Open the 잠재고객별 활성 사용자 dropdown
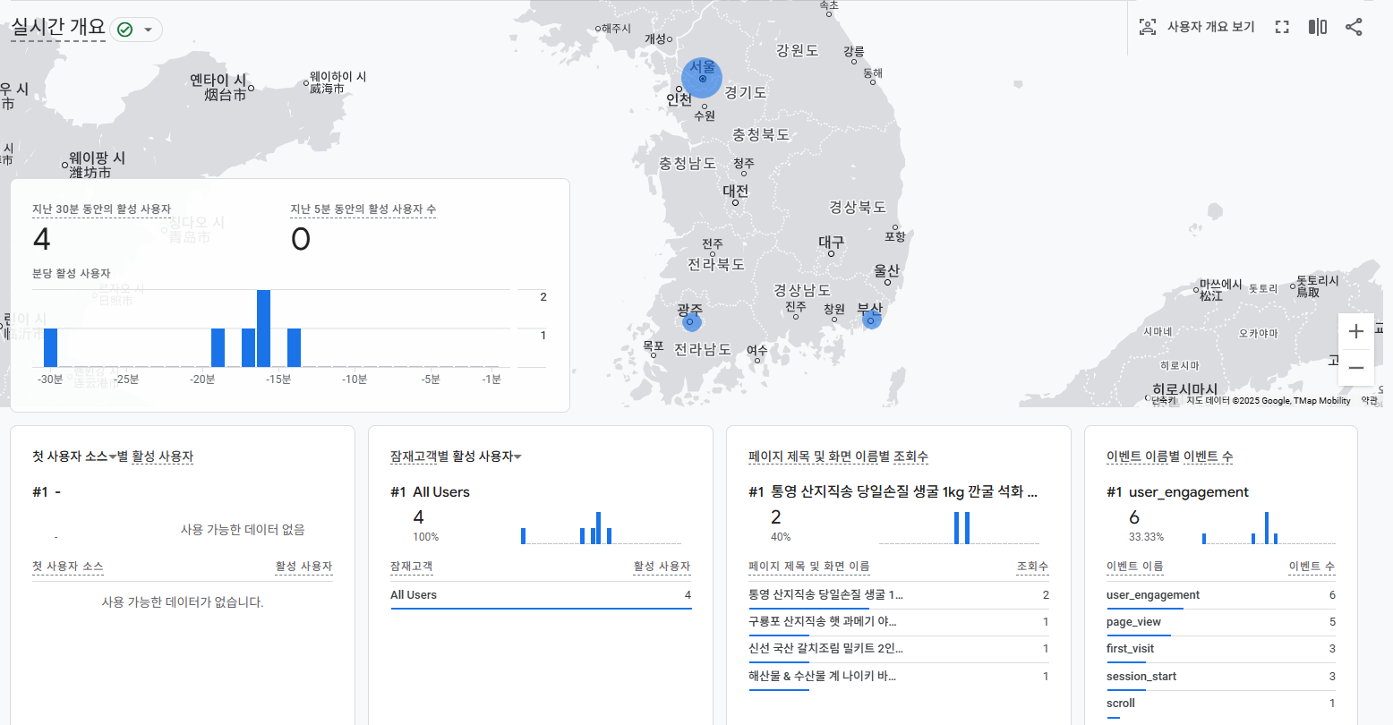Screen dimensions: 1393x725 point(518,456)
